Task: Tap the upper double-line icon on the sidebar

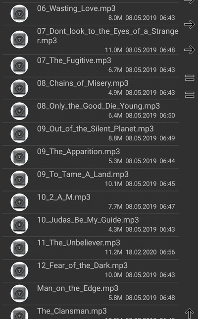Action: (x=190, y=78)
